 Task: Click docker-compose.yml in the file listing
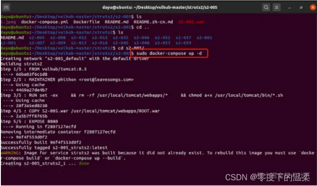[44, 22]
